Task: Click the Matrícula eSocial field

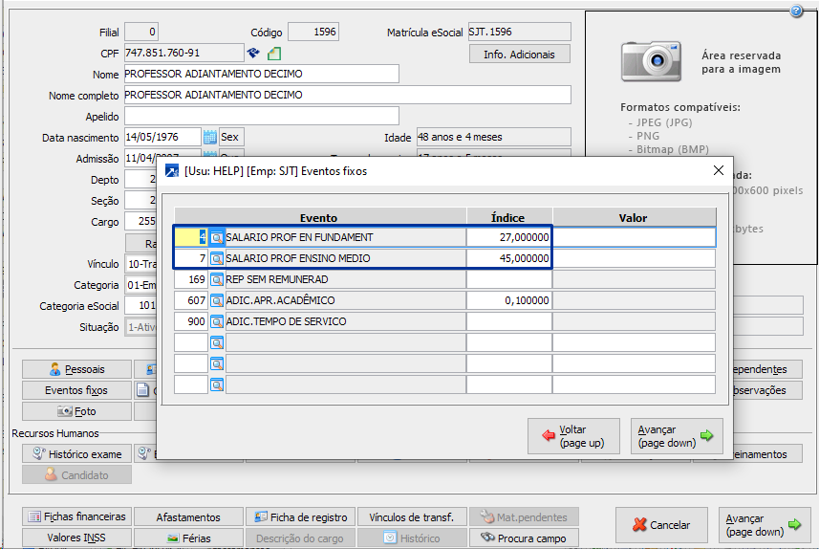Action: coord(519,32)
